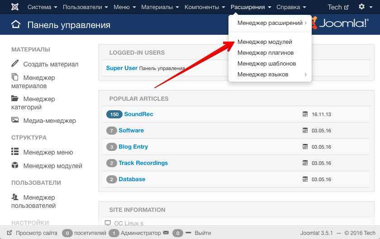Click the home icon beside Панель управления
This screenshot has width=380, height=239.
(16, 25)
